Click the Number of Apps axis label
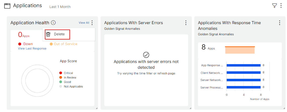Image resolution: width=287 pixels, height=112 pixels. point(260,99)
